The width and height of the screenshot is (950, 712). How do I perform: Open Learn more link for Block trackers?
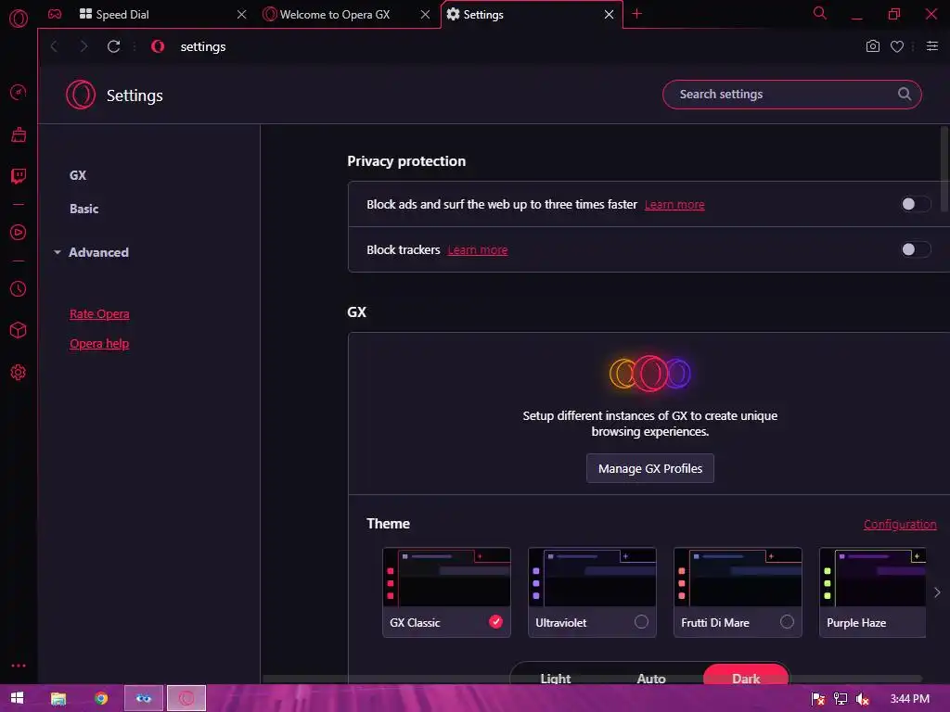[x=478, y=250]
